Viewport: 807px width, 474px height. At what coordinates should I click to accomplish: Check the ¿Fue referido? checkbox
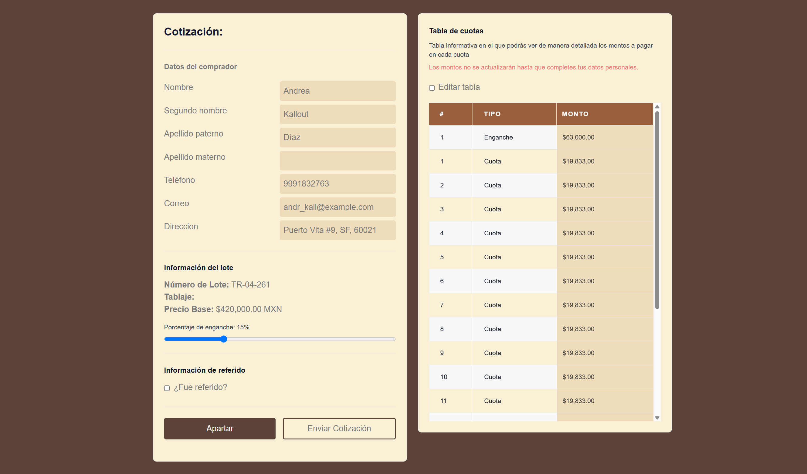tap(167, 388)
